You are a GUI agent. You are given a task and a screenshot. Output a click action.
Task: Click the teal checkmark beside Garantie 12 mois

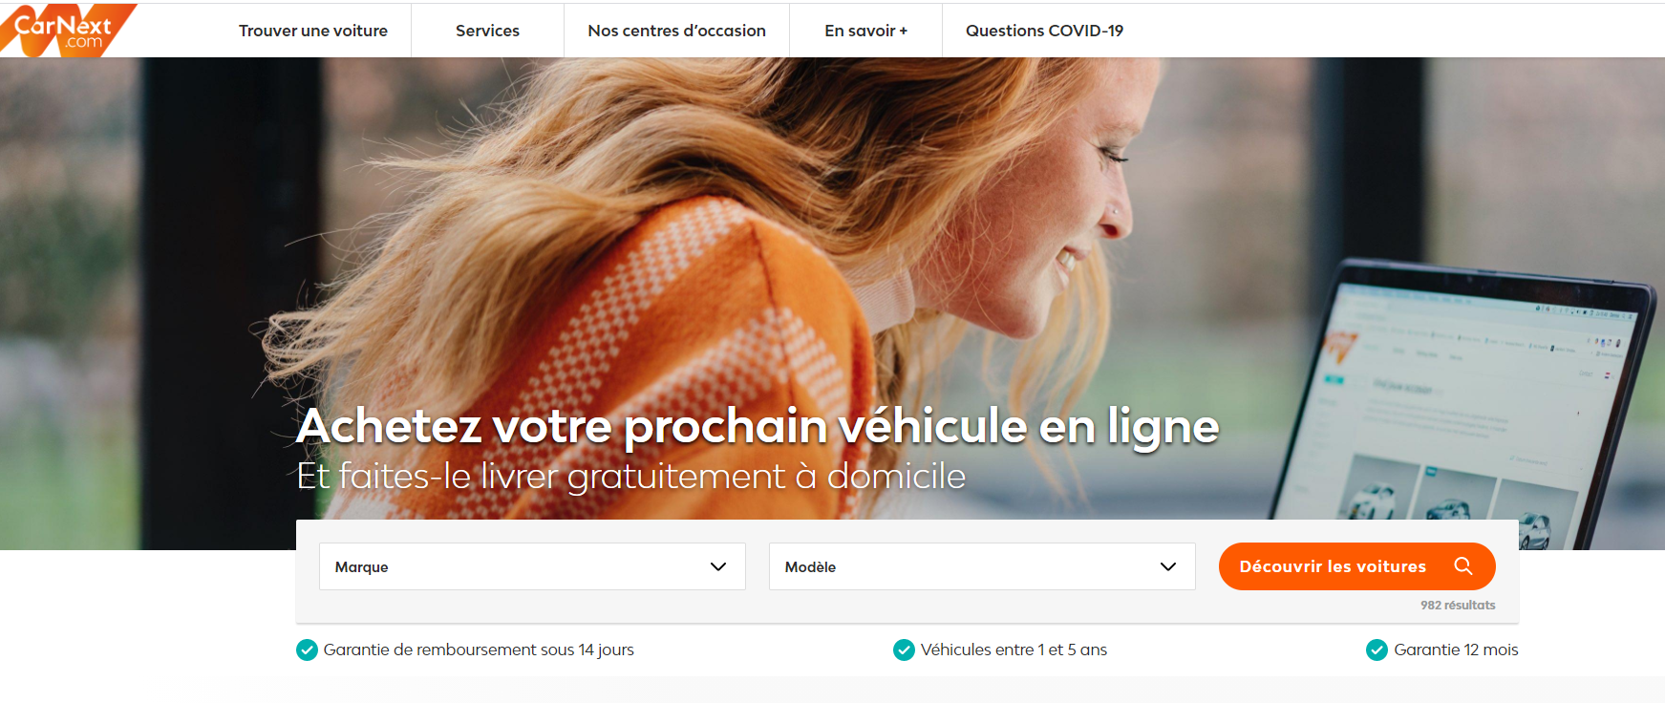click(1377, 650)
